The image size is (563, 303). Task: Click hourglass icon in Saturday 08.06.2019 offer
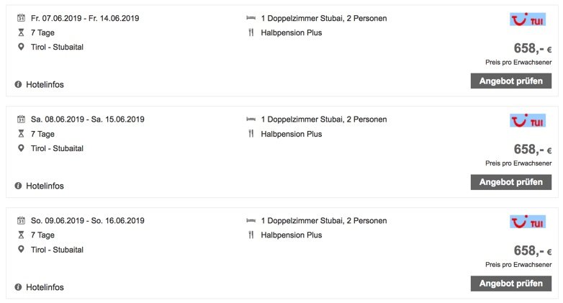point(21,134)
